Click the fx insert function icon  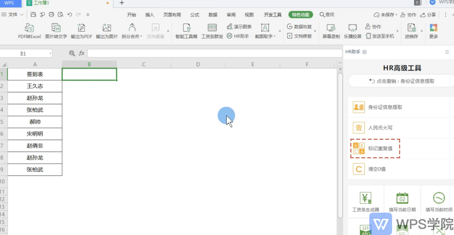tap(82, 53)
